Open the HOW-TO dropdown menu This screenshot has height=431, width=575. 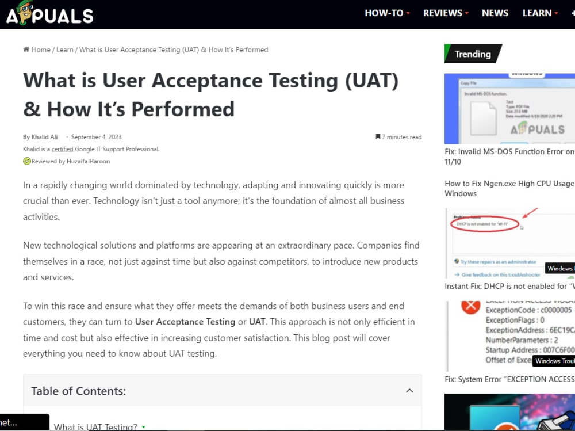(387, 13)
